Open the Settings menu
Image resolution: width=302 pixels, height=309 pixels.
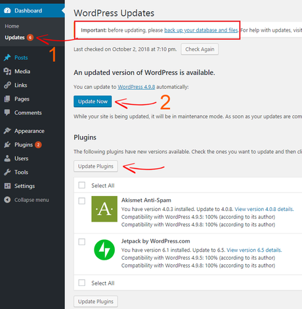[24, 186]
